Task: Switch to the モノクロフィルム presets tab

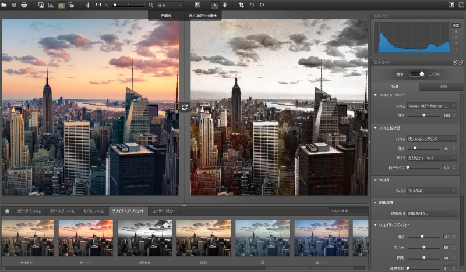Action: pyautogui.click(x=93, y=211)
